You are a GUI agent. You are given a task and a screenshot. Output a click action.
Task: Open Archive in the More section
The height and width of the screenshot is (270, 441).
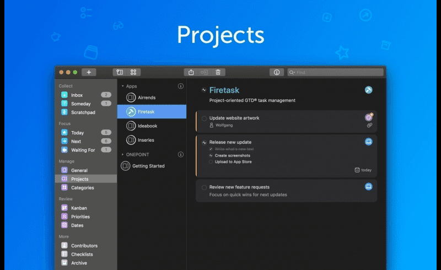coord(86,263)
